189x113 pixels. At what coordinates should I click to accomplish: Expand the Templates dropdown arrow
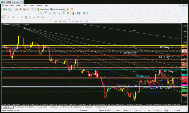pos(86,13)
